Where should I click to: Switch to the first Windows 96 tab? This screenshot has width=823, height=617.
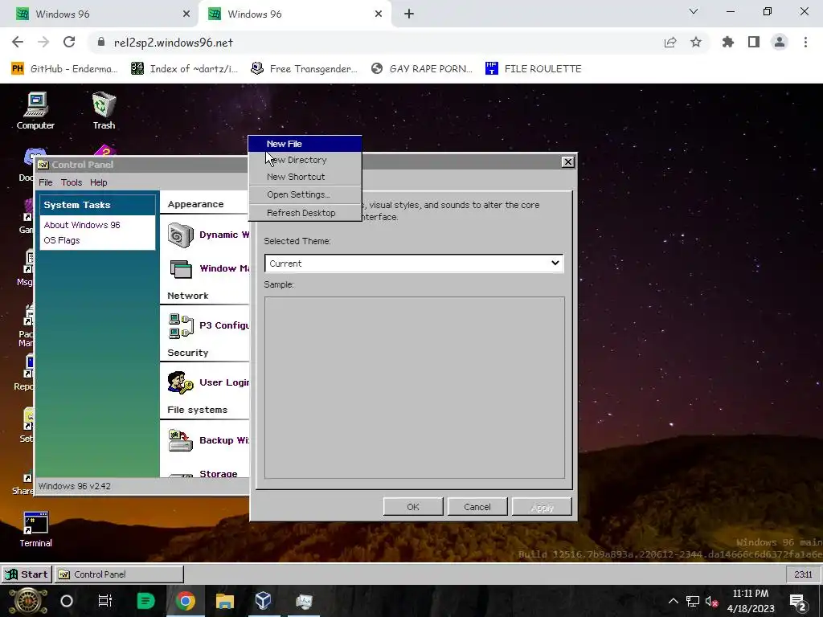100,14
